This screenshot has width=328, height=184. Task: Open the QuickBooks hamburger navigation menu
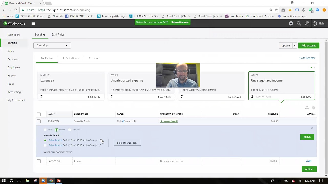33,24
